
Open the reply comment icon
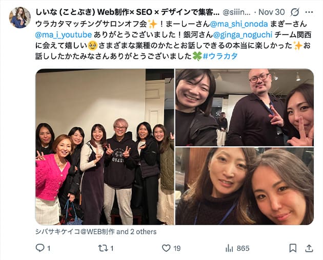point(40,248)
